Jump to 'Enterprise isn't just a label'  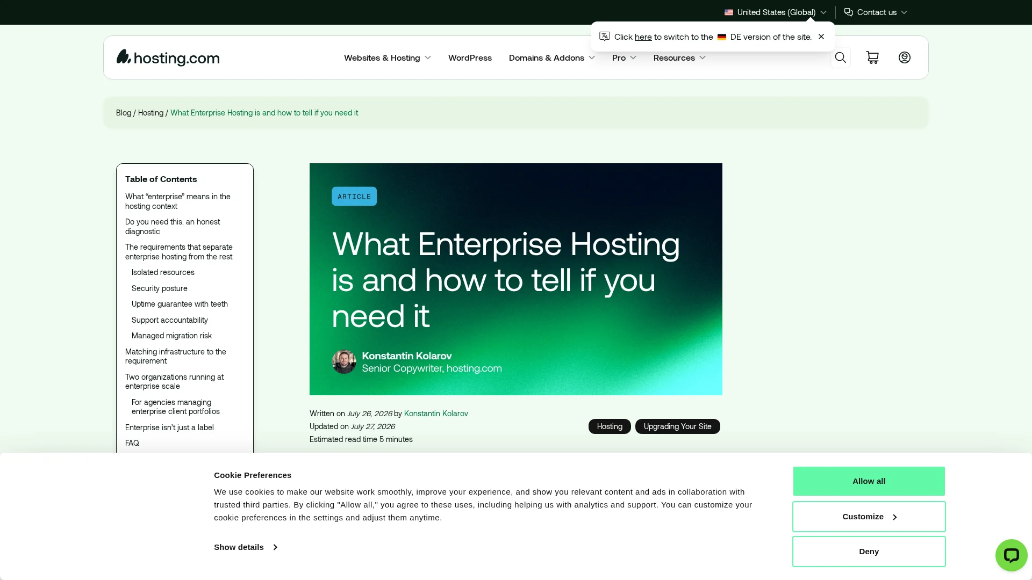tap(169, 427)
